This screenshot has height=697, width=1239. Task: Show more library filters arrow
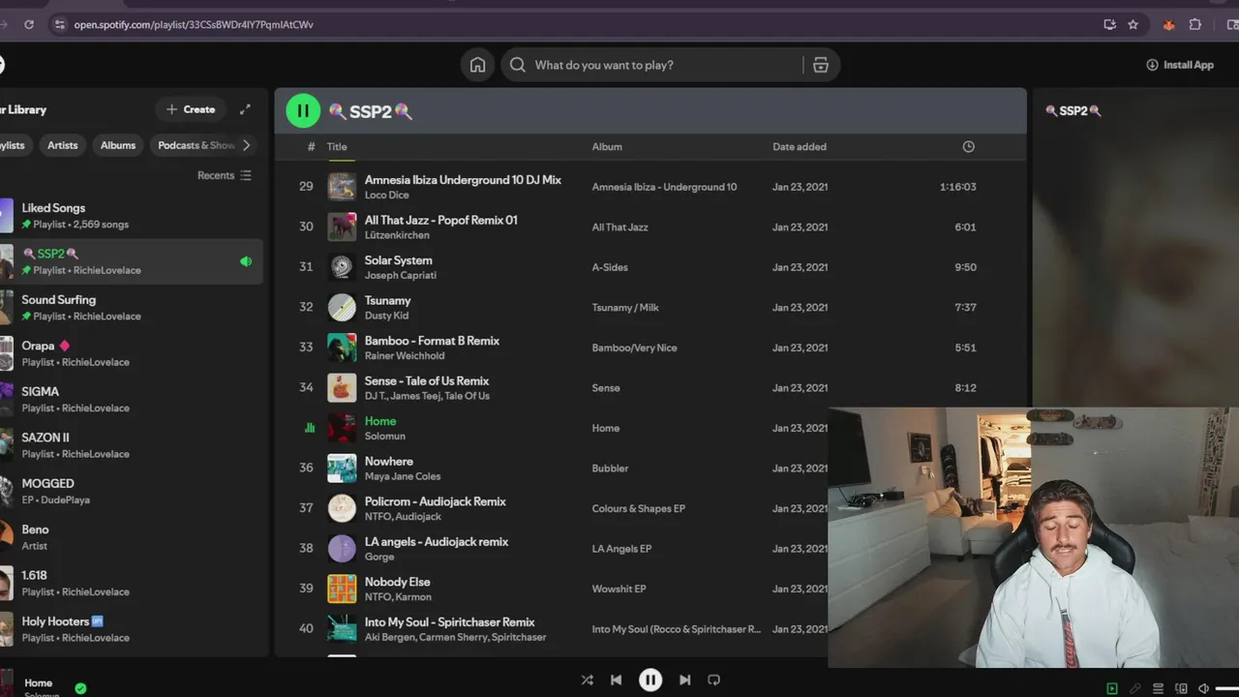click(x=246, y=145)
